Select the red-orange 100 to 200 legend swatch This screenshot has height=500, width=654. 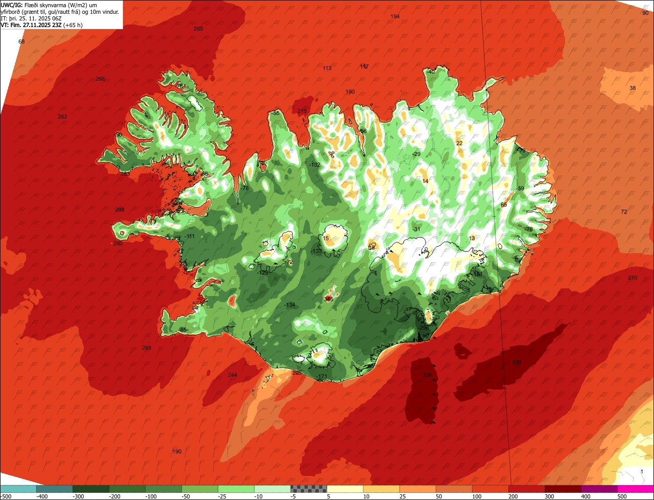[x=490, y=489]
